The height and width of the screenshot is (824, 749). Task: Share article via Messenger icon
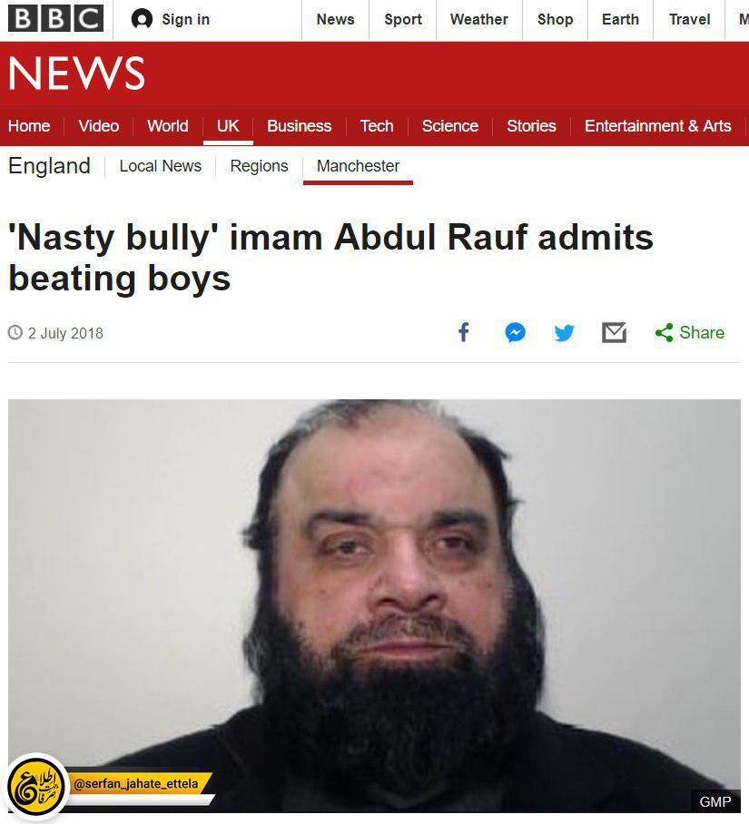click(515, 333)
